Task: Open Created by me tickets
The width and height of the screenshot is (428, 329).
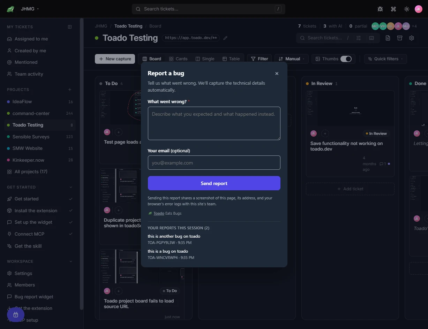Action: (40, 51)
